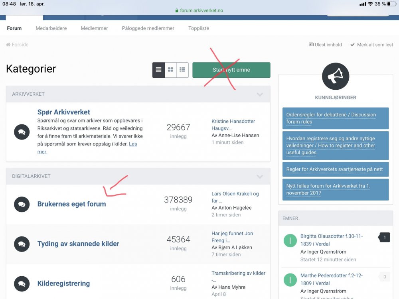Click author name Bjørn A Løkken
399x299 pixels.
235,248
